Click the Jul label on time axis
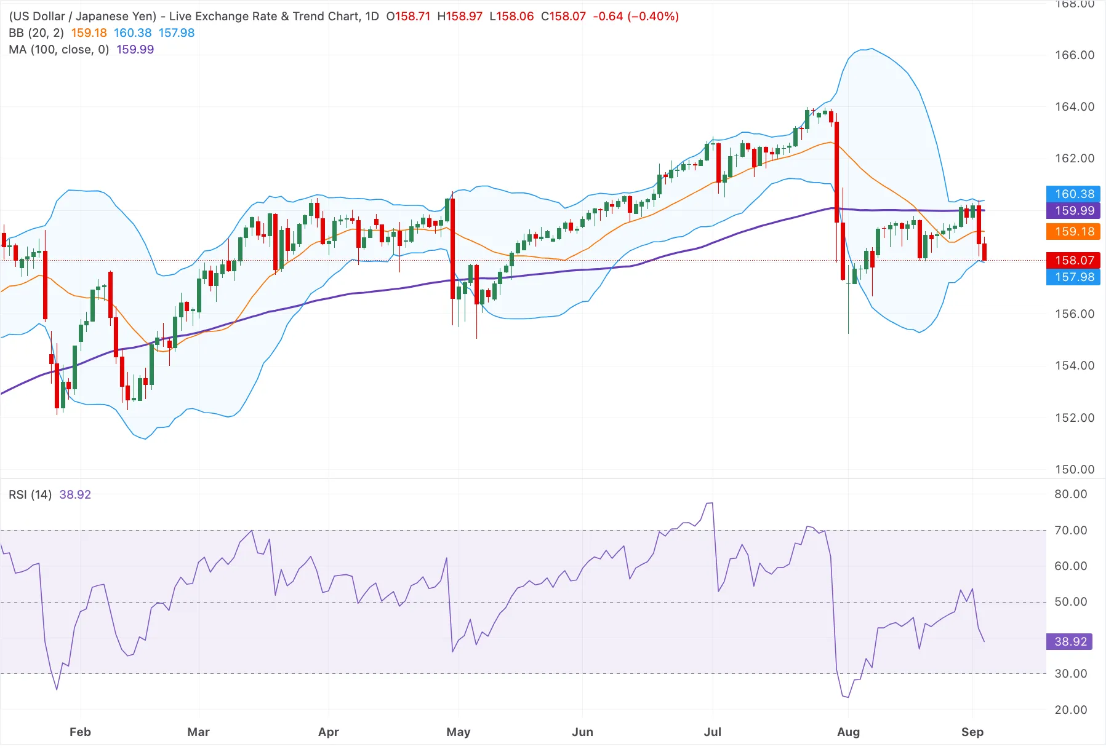The height and width of the screenshot is (752, 1106). click(713, 732)
